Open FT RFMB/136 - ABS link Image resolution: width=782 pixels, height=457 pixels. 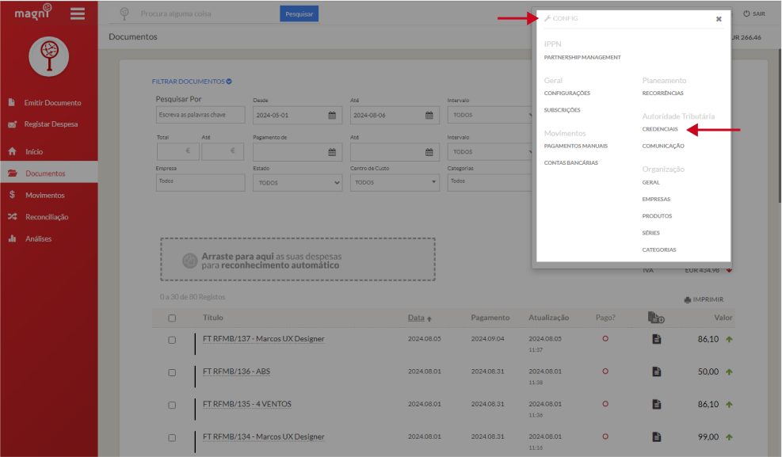pyautogui.click(x=236, y=371)
